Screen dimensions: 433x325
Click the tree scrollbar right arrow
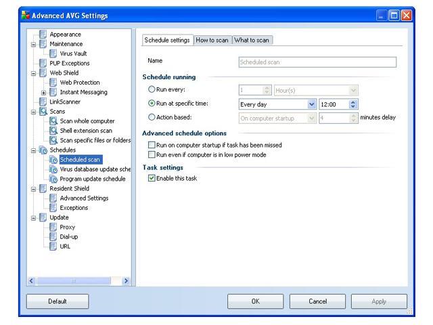point(126,281)
